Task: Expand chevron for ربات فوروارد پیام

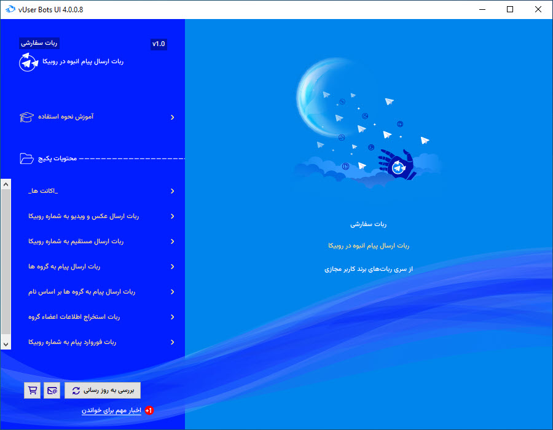Action: [173, 342]
